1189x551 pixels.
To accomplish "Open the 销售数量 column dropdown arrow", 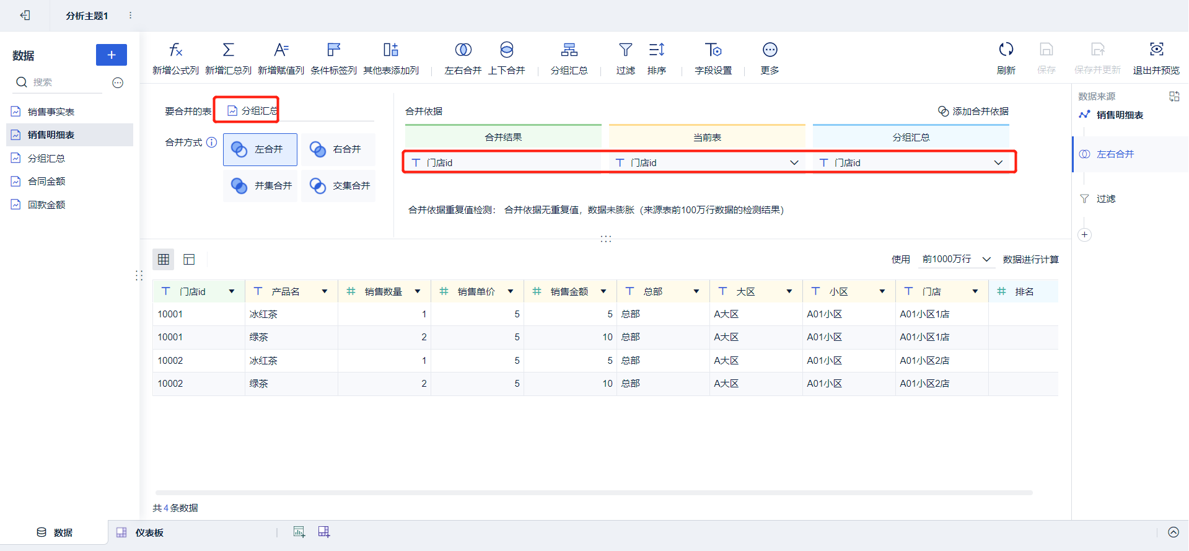I will point(418,291).
